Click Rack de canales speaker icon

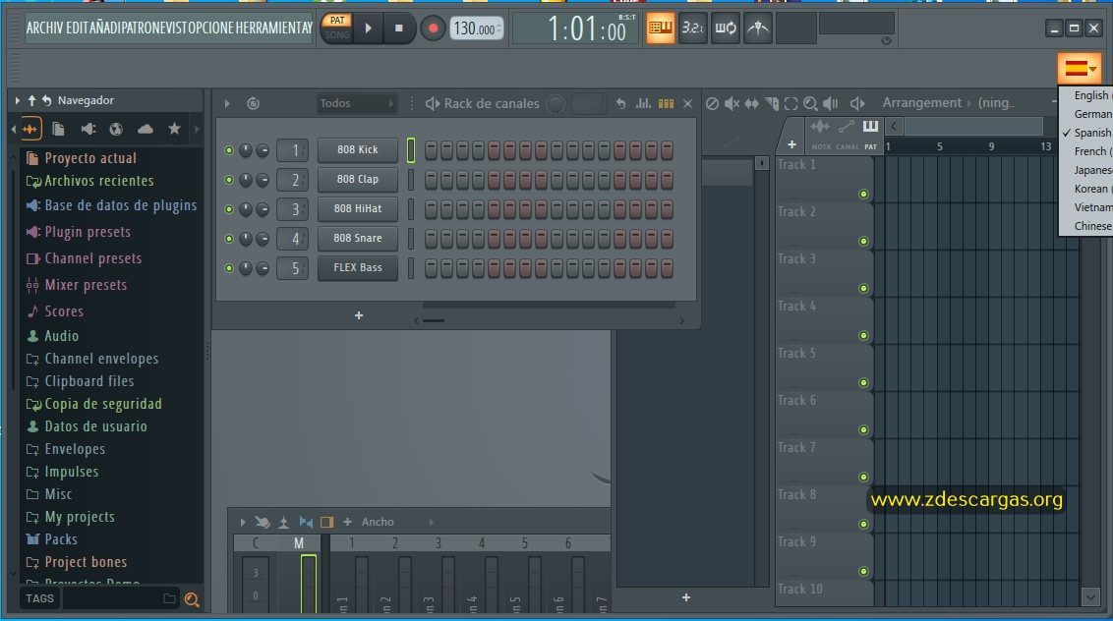tap(432, 103)
